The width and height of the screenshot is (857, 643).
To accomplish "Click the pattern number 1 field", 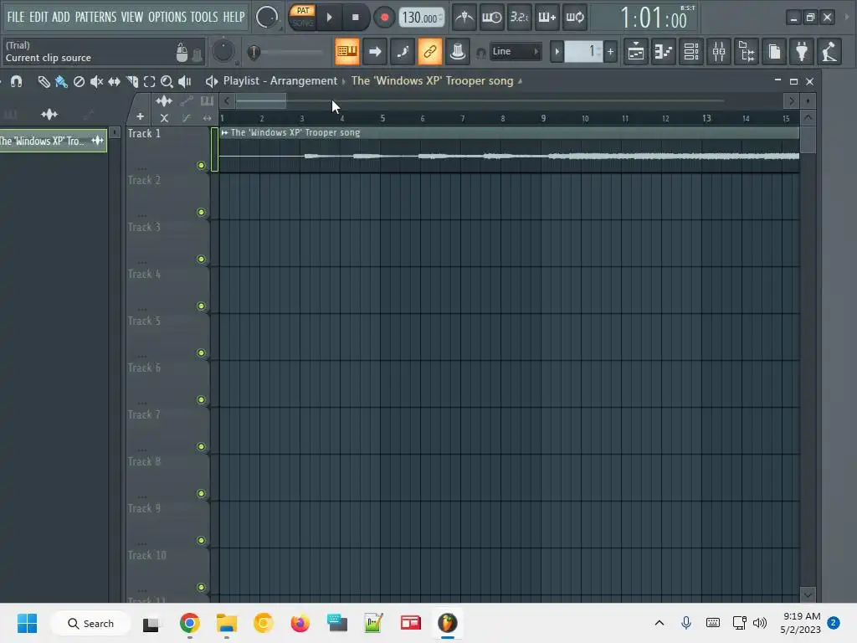I will (583, 52).
